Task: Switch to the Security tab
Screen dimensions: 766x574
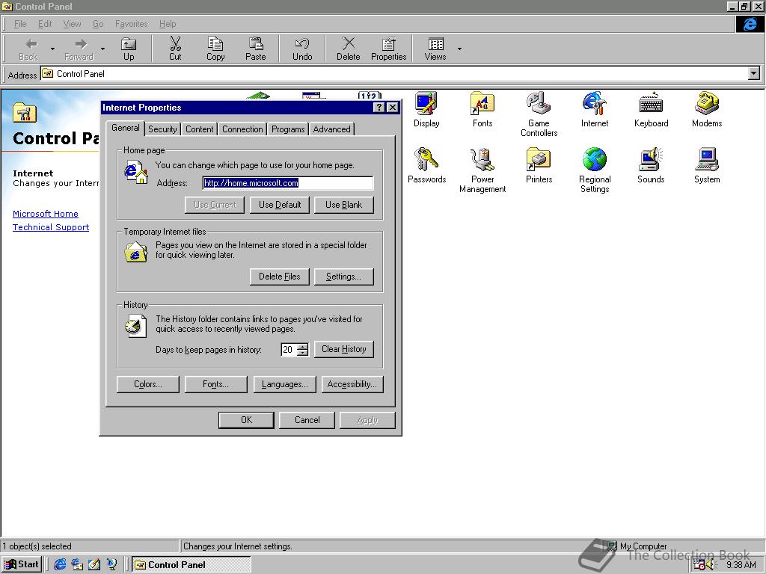Action: (x=162, y=129)
